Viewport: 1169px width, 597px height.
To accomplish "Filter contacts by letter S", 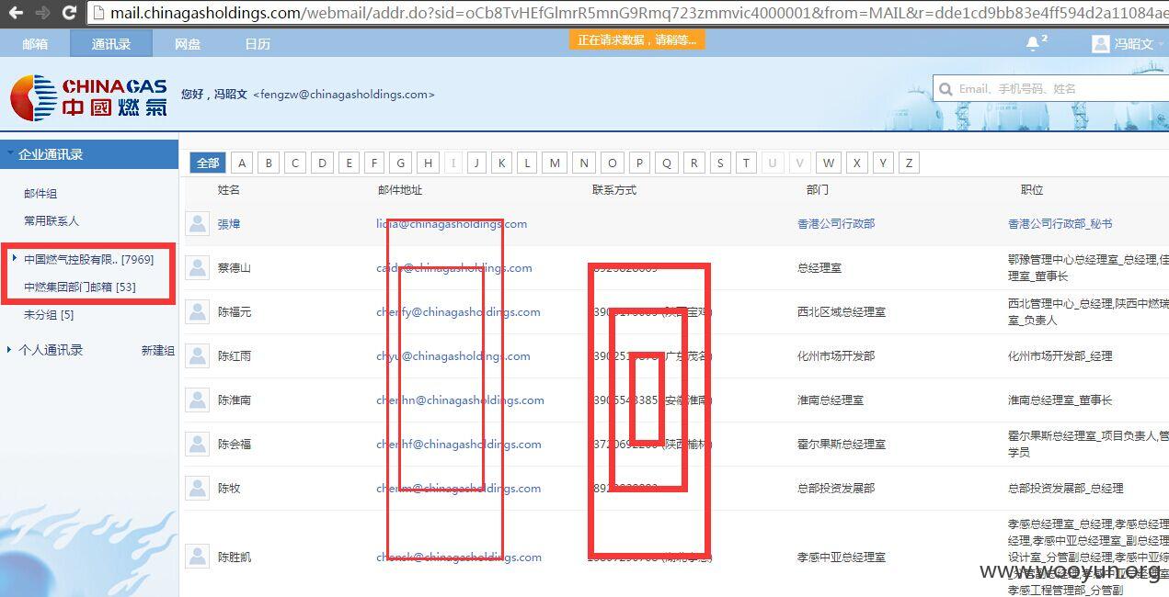I will (x=720, y=163).
